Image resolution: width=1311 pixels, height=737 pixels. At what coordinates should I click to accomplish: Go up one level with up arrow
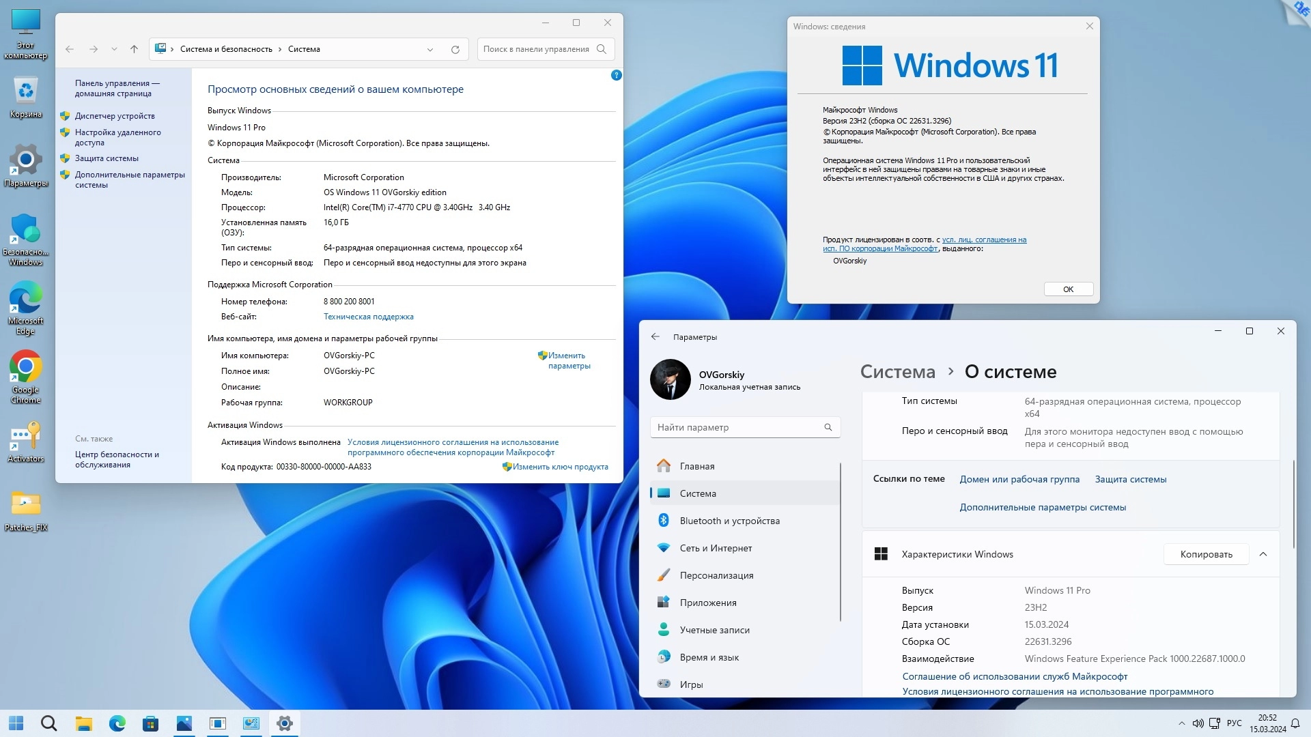pyautogui.click(x=134, y=49)
